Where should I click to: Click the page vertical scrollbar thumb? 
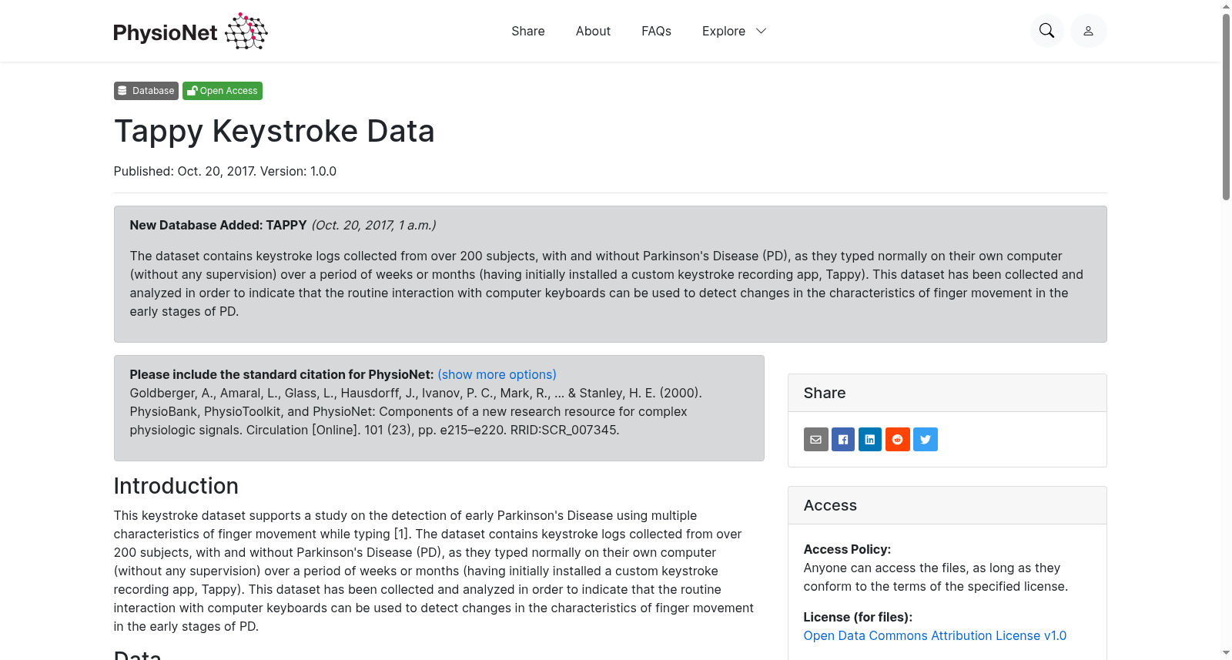1226,106
